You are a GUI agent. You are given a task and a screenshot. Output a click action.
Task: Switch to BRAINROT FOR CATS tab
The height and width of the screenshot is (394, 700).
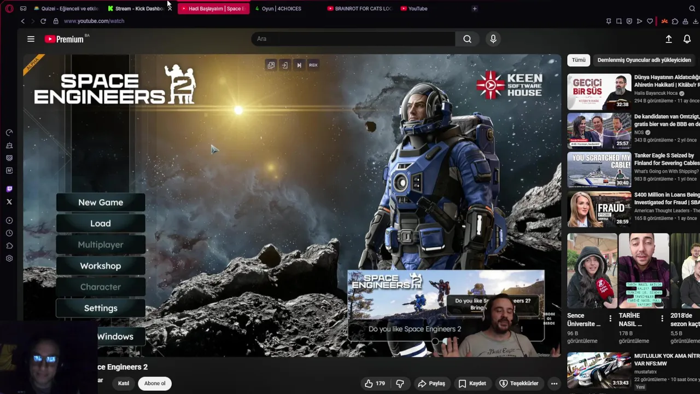click(360, 9)
